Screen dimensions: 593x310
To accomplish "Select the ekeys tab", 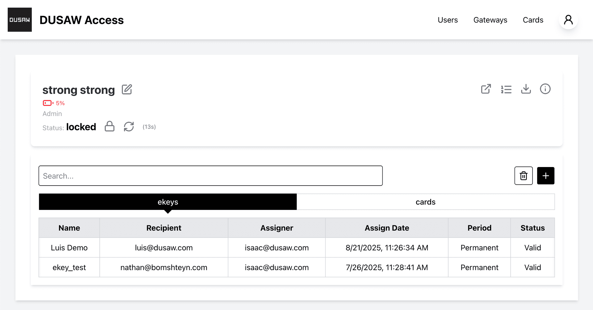I will pyautogui.click(x=168, y=202).
